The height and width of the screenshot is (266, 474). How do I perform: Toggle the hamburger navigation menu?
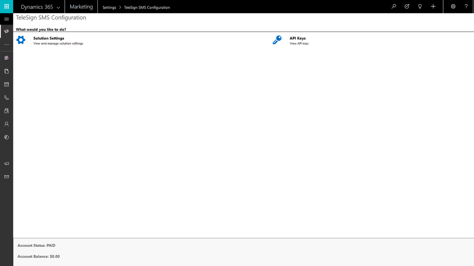[x=6, y=19]
